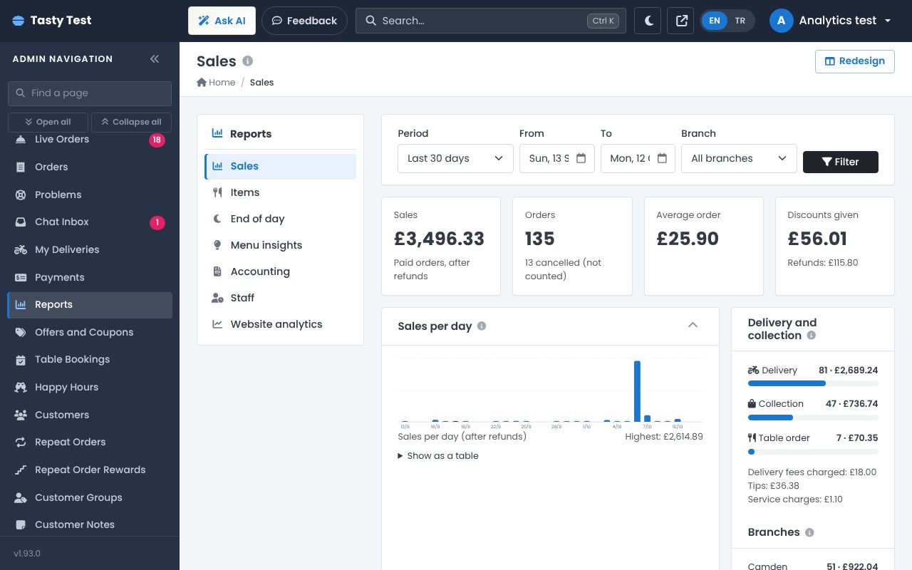The height and width of the screenshot is (570, 912).
Task: Click Live Orders badge showing 18
Action: tap(157, 140)
